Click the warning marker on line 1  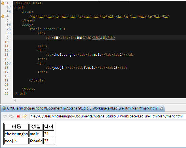3,3
